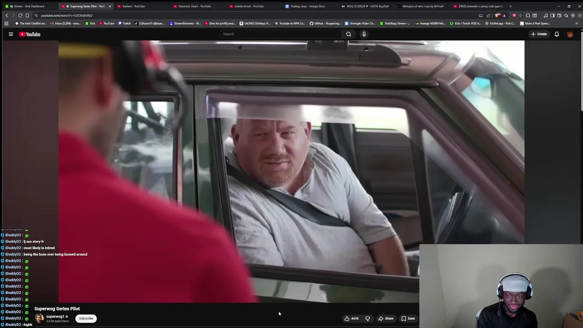This screenshot has width=583, height=328.
Task: Open the superwog1 channel name link
Action: [55, 317]
